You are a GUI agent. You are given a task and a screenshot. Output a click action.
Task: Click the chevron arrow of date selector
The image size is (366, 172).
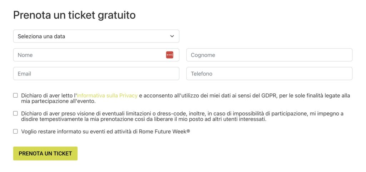point(172,36)
